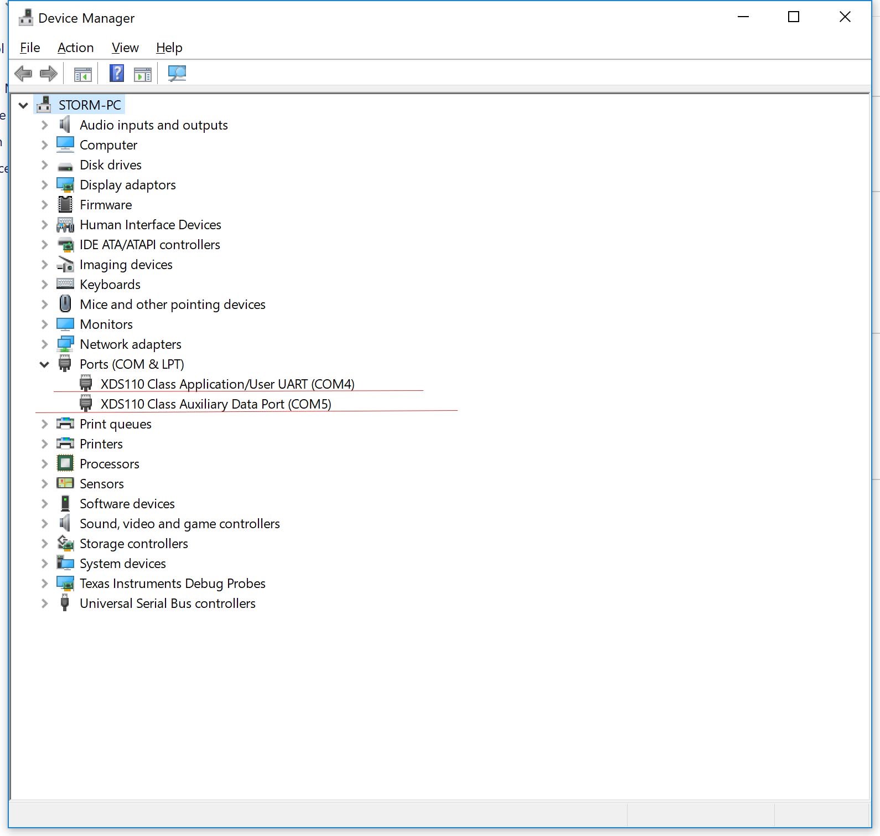This screenshot has height=836, width=880.
Task: Select the speaker icon for Audio inputs
Action: pos(65,125)
